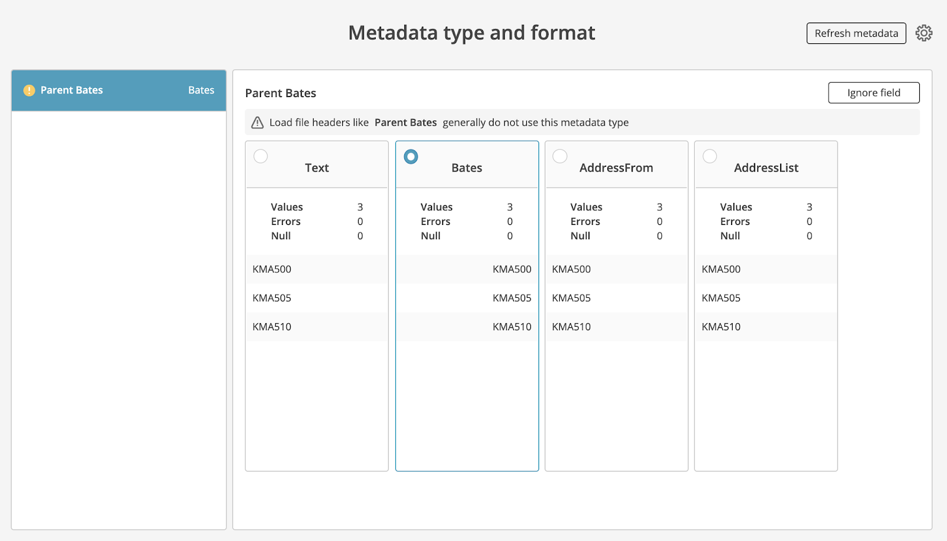
Task: Click the warning message about load file headers
Action: point(449,123)
